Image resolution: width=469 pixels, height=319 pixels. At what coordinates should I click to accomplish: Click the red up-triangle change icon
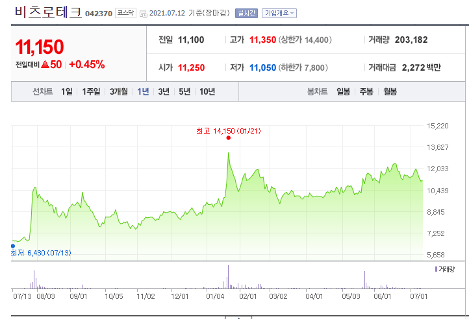coord(45,64)
